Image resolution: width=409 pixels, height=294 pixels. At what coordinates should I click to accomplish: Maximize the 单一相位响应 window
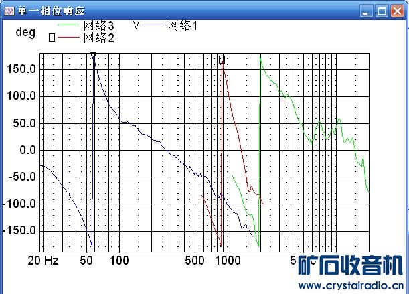382,11
